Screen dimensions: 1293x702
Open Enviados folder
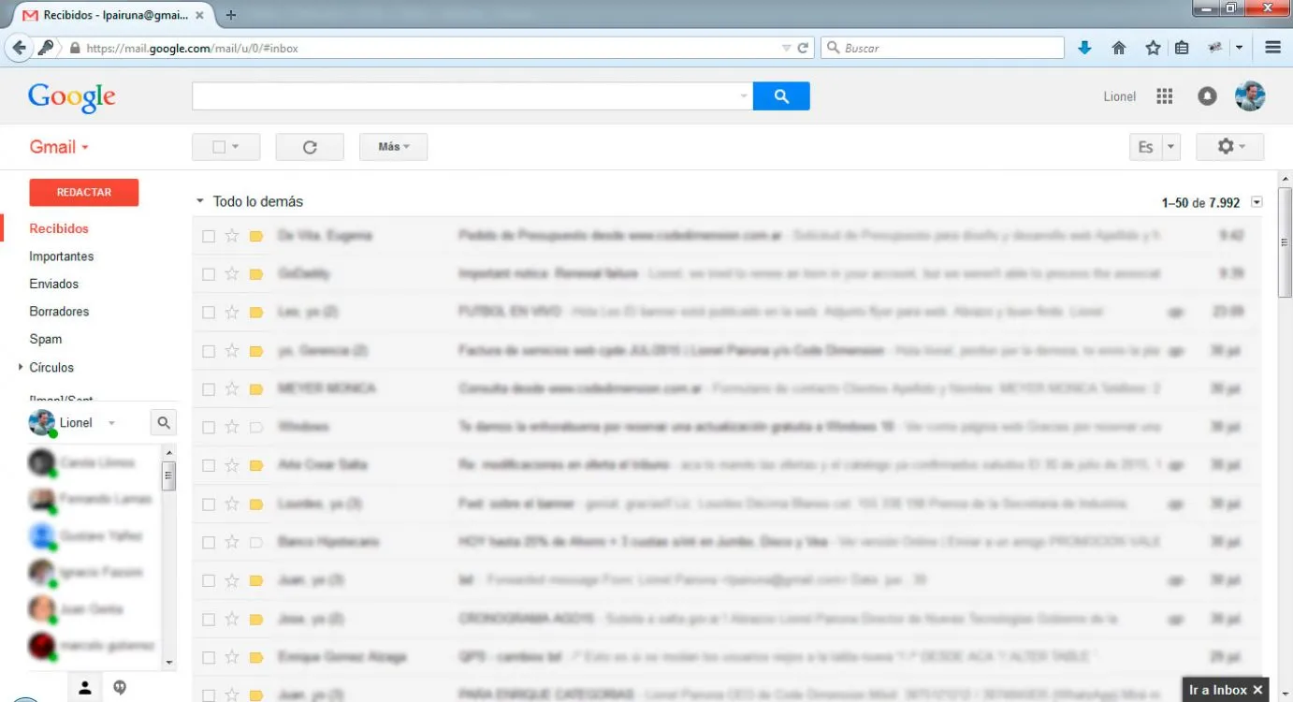54,284
